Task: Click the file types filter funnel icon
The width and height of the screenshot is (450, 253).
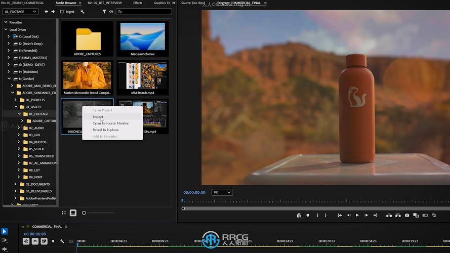Action: pyautogui.click(x=104, y=12)
